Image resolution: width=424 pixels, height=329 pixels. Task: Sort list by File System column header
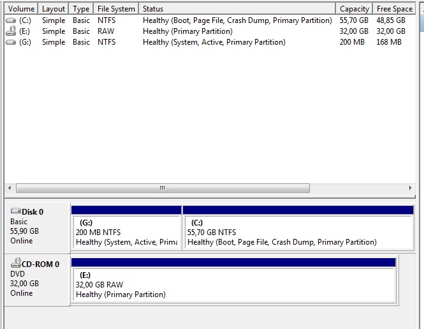(x=116, y=9)
